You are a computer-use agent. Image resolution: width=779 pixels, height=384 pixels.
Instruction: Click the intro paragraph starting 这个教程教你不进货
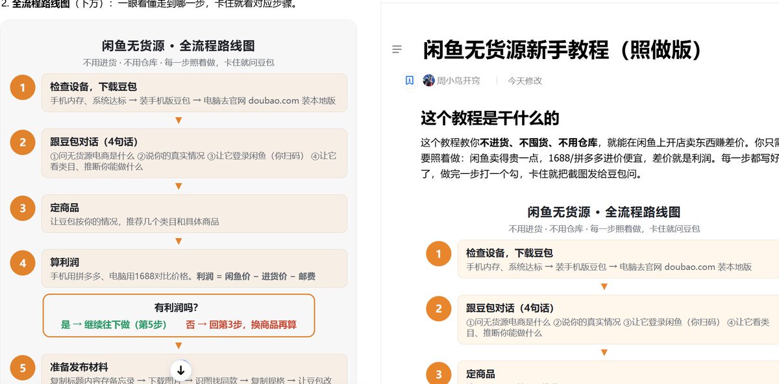[600, 158]
